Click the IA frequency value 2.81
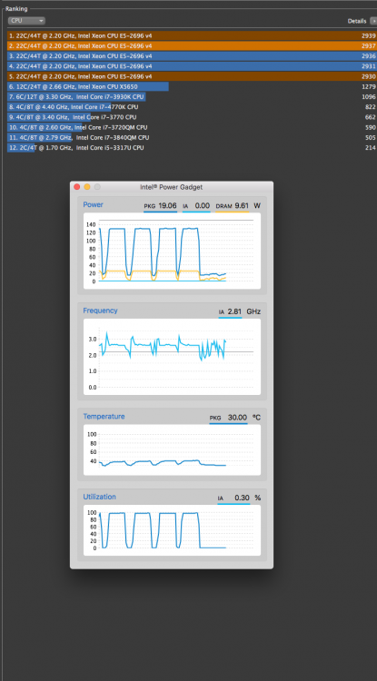The width and height of the screenshot is (377, 681). tap(234, 311)
